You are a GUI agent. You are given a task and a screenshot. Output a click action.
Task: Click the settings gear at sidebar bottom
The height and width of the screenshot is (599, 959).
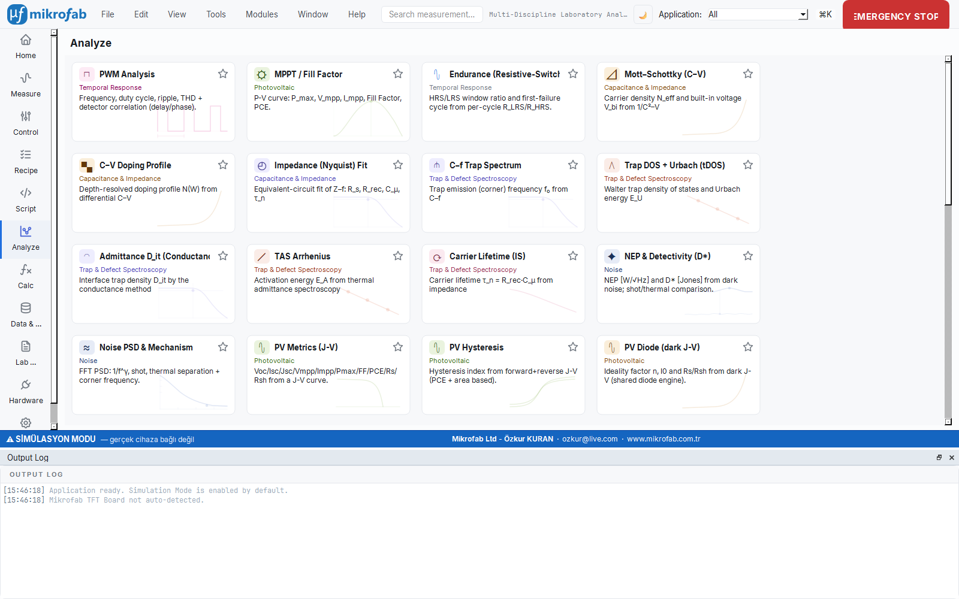click(26, 422)
